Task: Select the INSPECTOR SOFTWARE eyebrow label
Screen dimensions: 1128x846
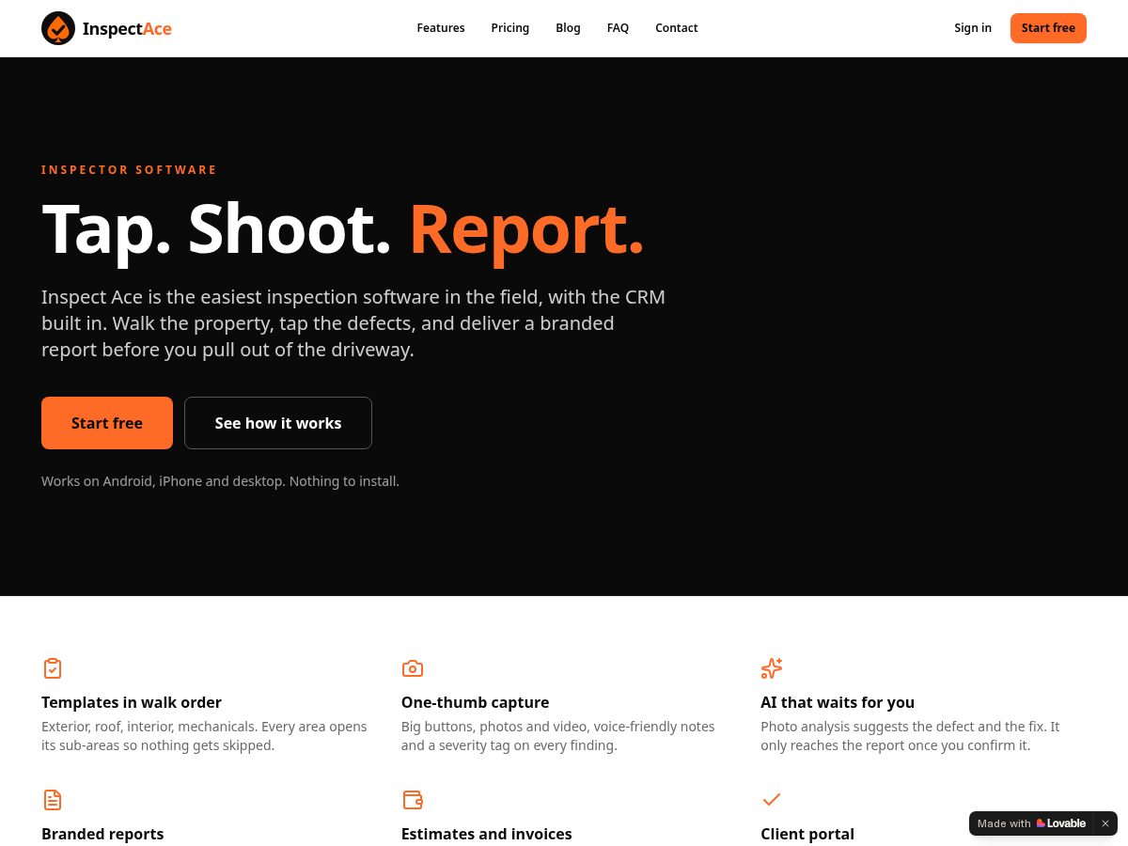Action: pos(130,170)
